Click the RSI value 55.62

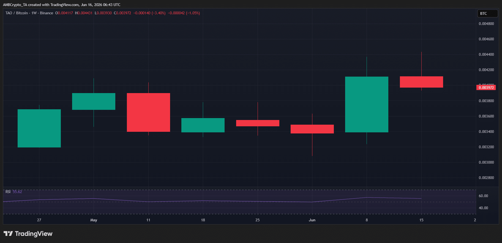pyautogui.click(x=17, y=192)
